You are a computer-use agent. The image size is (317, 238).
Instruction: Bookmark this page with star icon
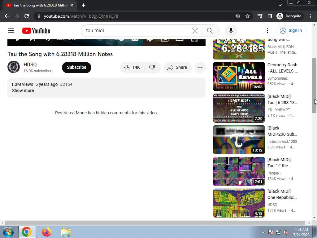coord(247,16)
